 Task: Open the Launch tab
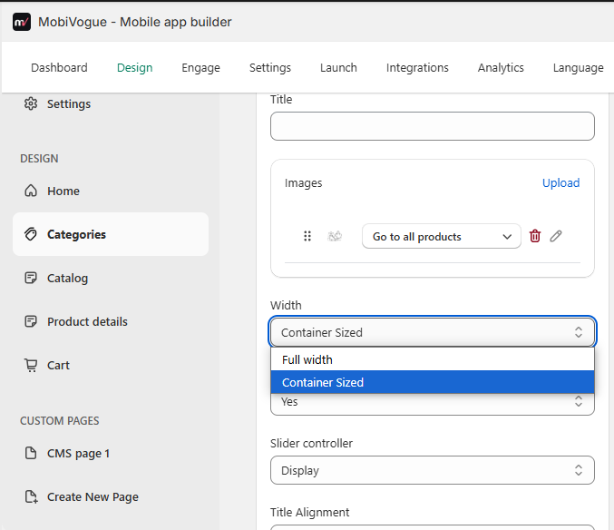338,68
